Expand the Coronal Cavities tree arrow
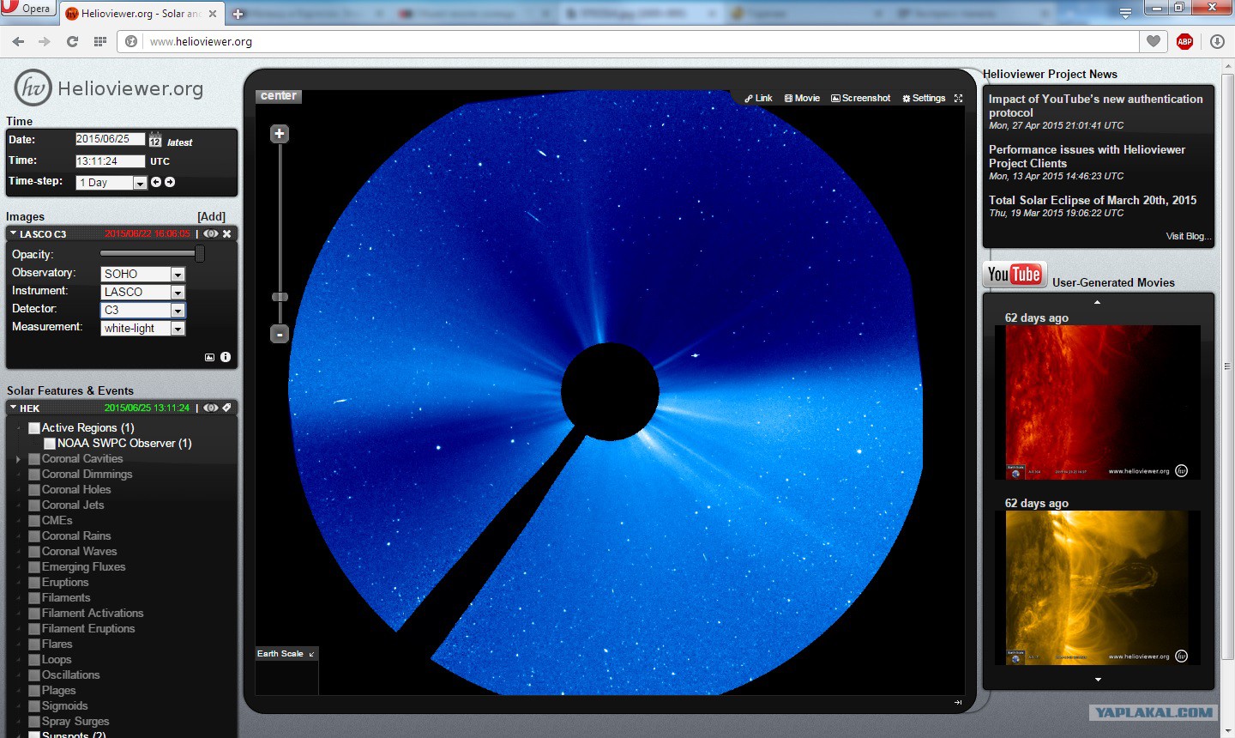The width and height of the screenshot is (1235, 738). point(18,459)
